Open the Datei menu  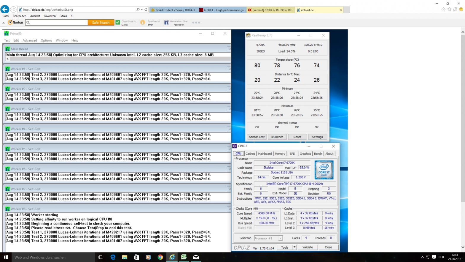tap(6, 16)
